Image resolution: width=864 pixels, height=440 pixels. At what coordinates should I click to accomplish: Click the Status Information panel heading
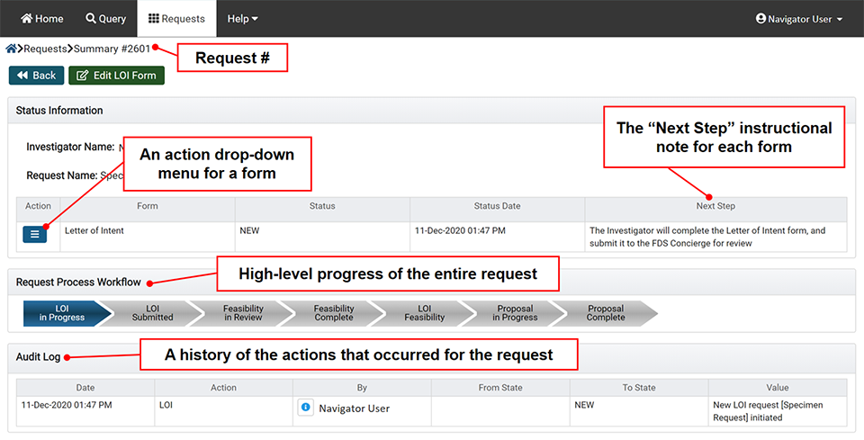click(59, 110)
